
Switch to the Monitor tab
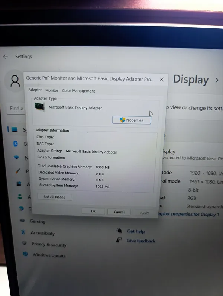52,90
